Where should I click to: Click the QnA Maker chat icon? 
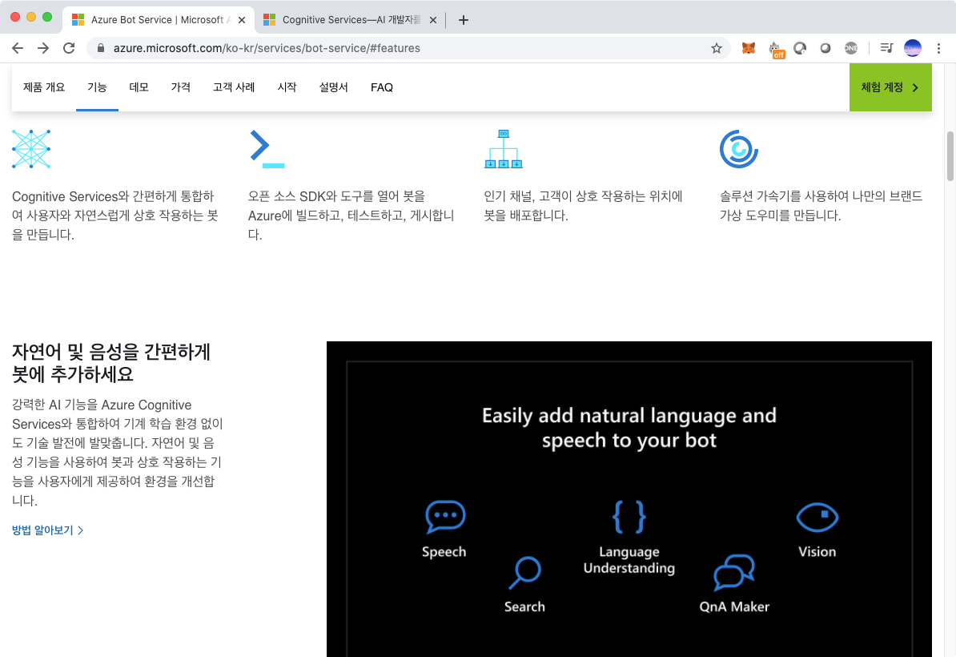coord(734,572)
